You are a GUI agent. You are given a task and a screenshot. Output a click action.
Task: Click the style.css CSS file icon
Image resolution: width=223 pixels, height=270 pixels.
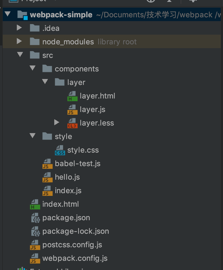(60, 150)
